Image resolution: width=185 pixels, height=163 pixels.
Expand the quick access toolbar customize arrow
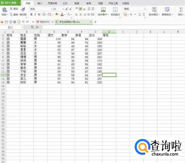33,22
